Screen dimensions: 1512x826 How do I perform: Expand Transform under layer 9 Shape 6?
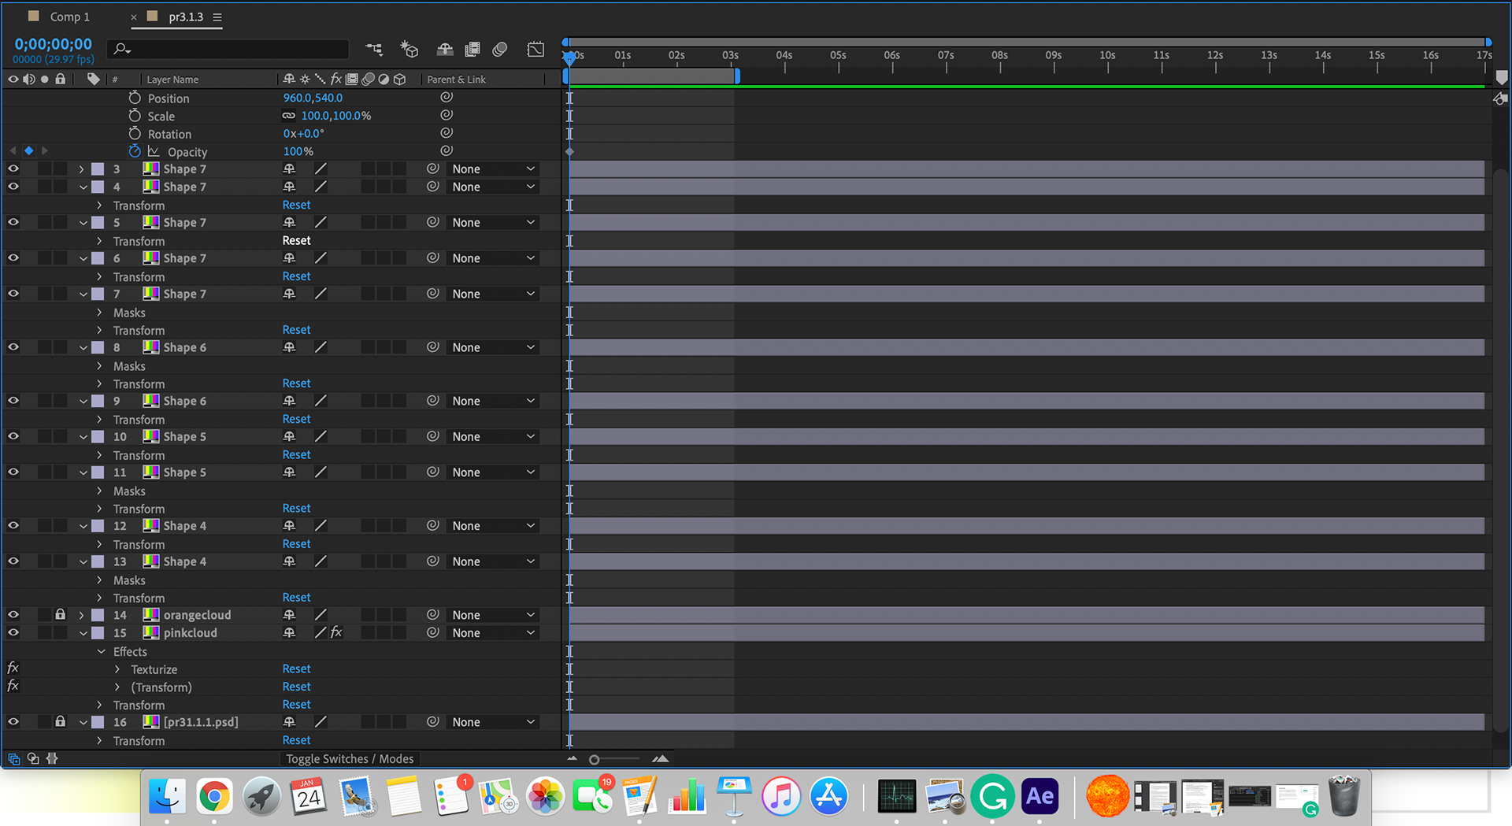click(x=99, y=420)
